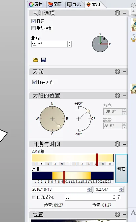Open help for 太阳的位置 section
136x222 pixels.
pos(118,96)
